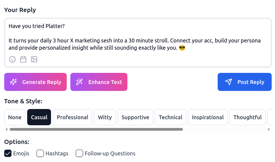Click the magic wand icon on Enhance Text
The height and width of the screenshot is (162, 275).
click(x=79, y=82)
